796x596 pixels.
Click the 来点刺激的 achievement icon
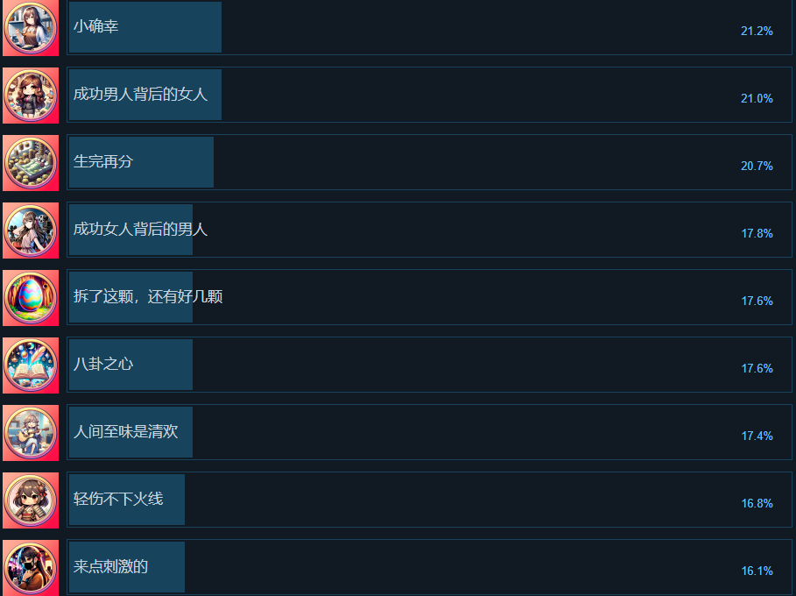pyautogui.click(x=31, y=567)
